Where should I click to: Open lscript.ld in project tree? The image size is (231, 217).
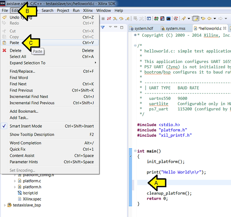click(x=30, y=193)
